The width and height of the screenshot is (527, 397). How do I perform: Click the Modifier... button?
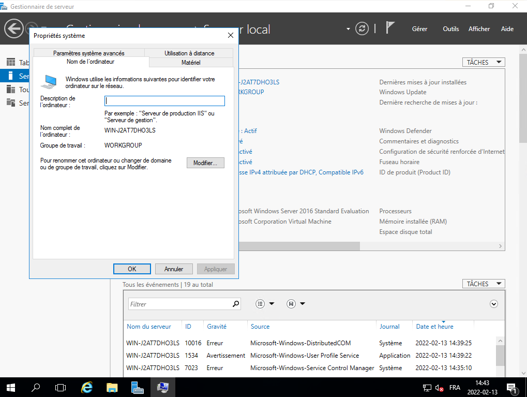205,163
